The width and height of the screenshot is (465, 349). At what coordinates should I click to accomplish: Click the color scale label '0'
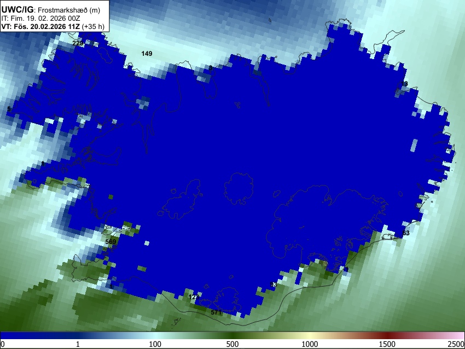[x=3, y=344]
